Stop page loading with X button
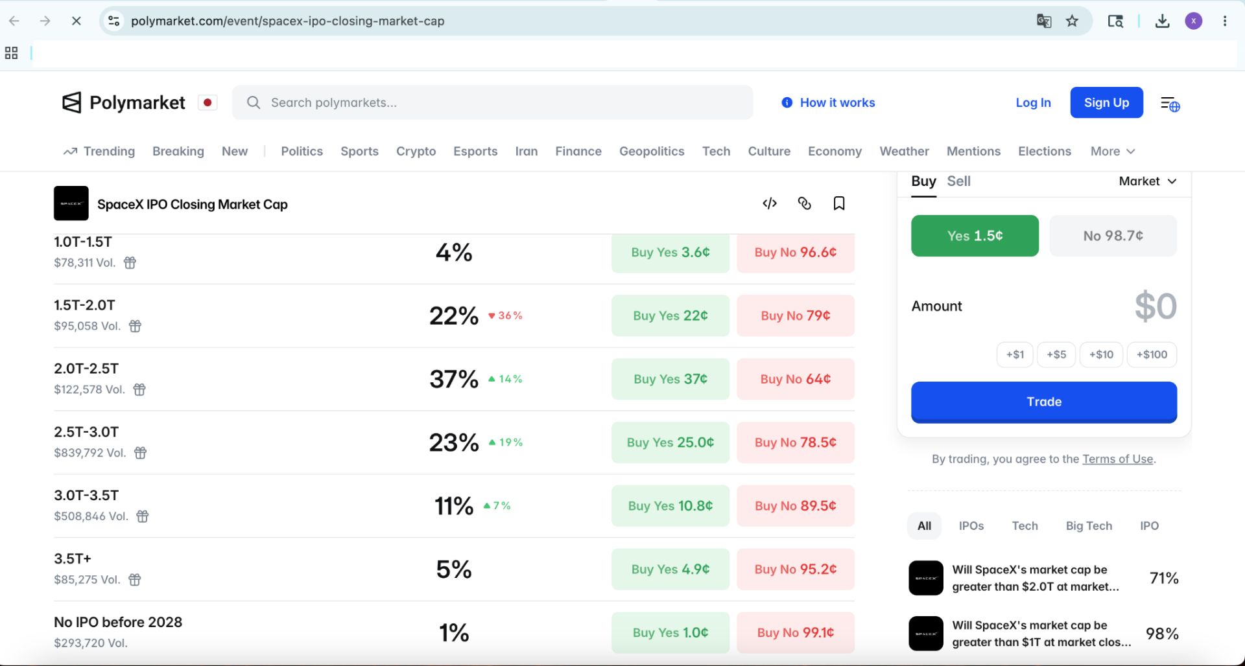 pos(76,21)
